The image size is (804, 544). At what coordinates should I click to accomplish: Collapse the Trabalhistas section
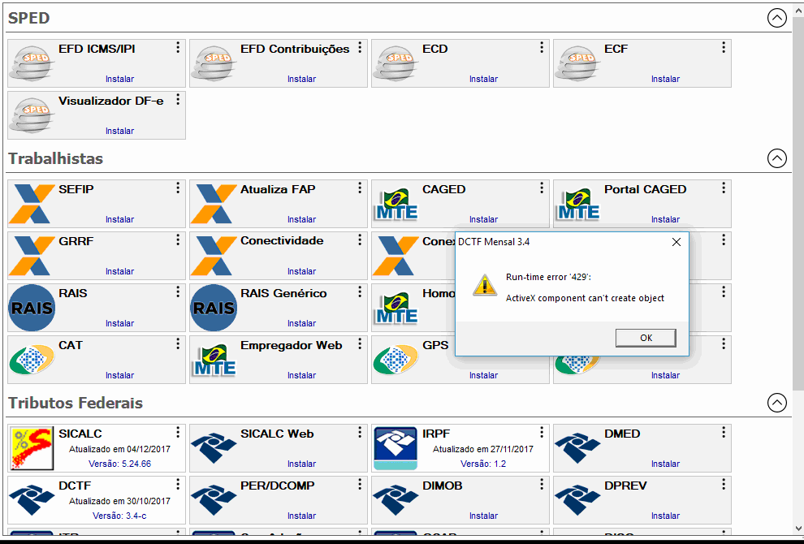(x=777, y=158)
